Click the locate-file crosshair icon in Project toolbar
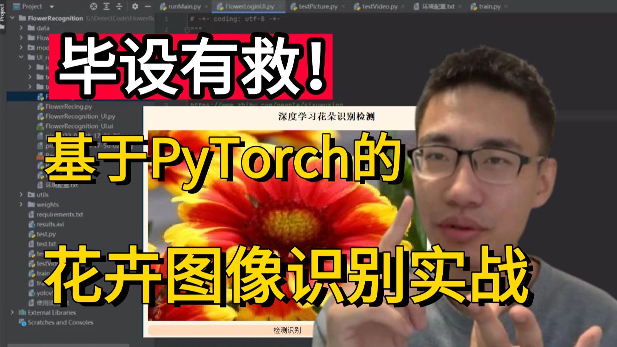 tap(94, 7)
